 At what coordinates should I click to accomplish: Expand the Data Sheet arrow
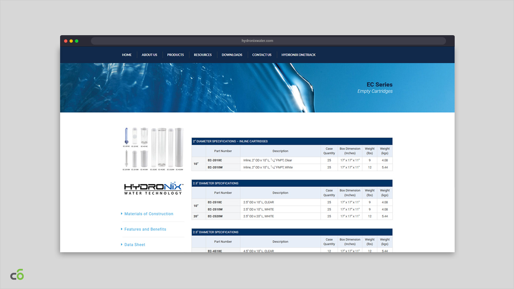pos(122,245)
